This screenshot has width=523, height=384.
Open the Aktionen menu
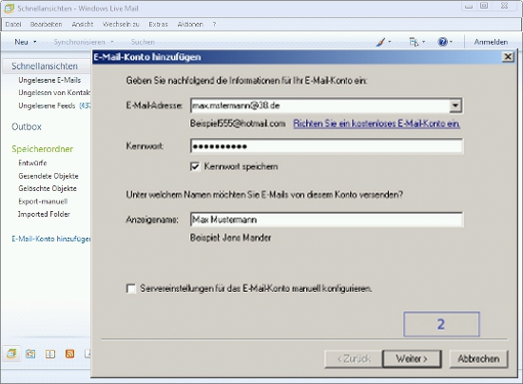click(x=190, y=25)
